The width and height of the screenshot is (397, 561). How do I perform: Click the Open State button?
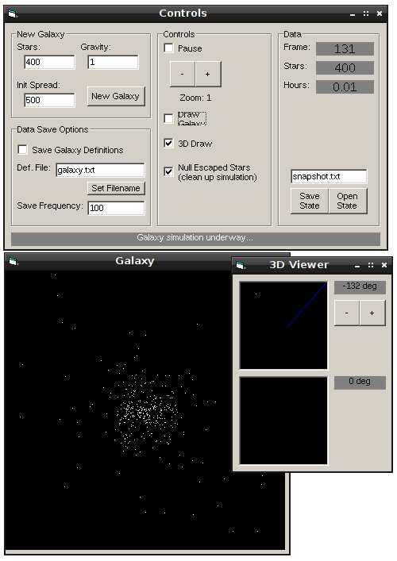[x=348, y=201]
